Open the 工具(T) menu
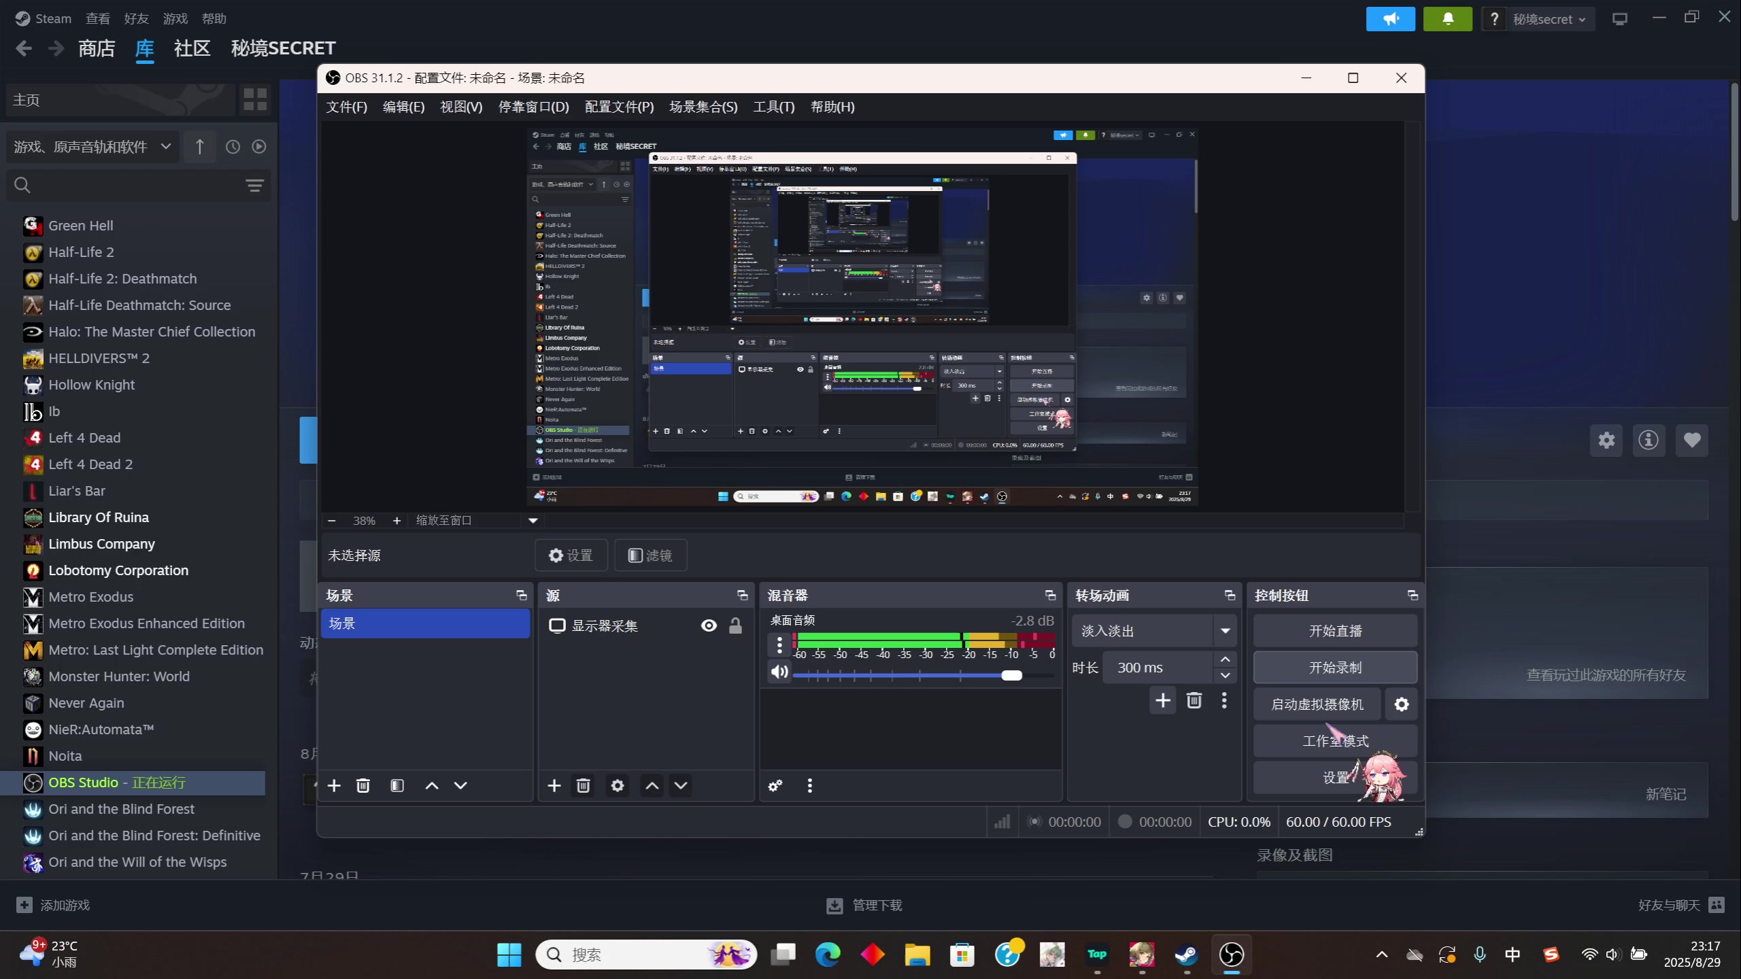1741x979 pixels. click(773, 107)
